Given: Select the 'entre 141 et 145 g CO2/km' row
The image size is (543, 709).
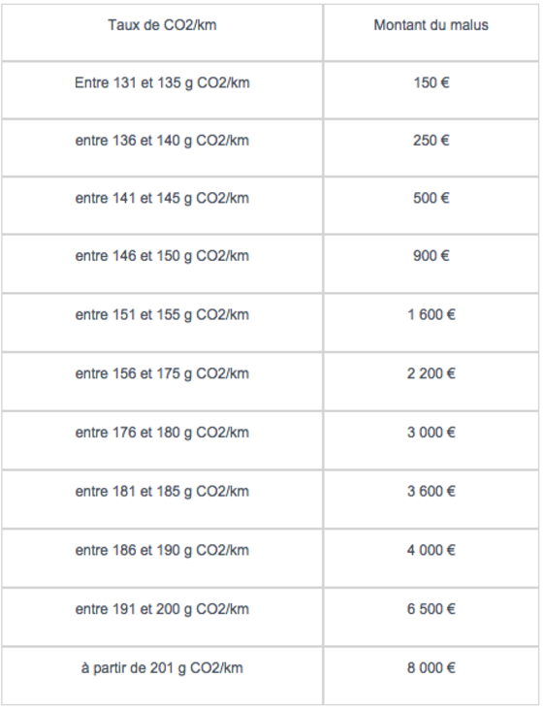Looking at the screenshot, I should [x=271, y=206].
